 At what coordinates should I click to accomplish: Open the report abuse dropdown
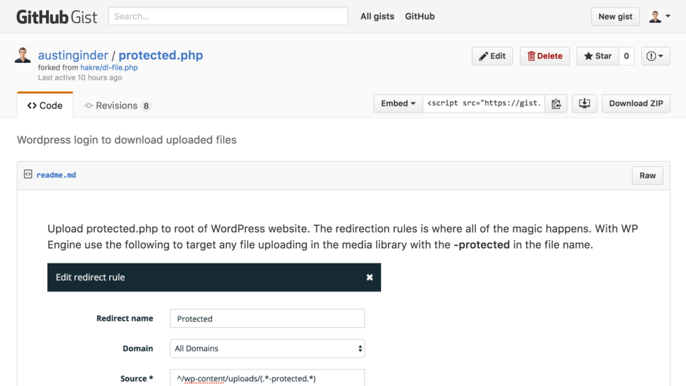point(655,56)
